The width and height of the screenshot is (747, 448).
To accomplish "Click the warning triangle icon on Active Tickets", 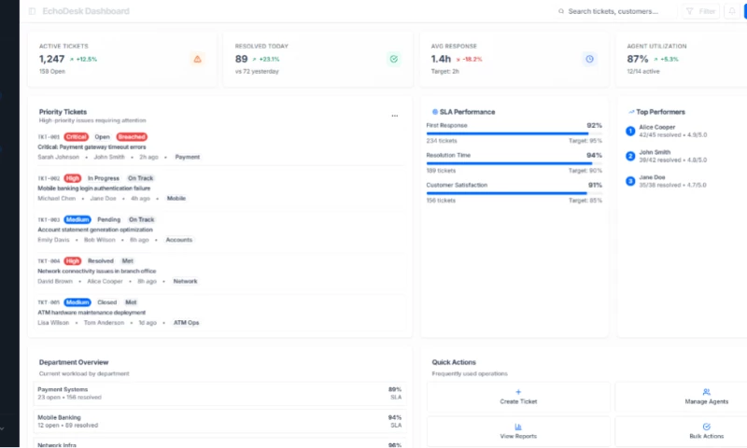I will (x=197, y=59).
